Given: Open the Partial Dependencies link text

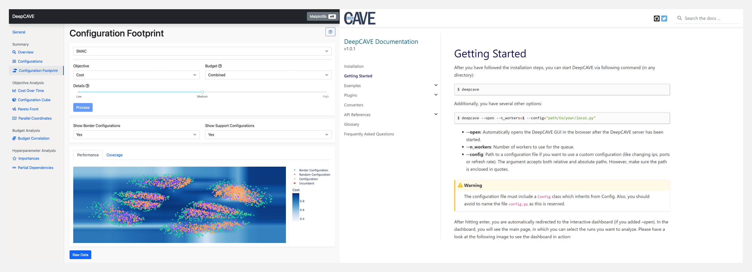Looking at the screenshot, I should tap(36, 168).
